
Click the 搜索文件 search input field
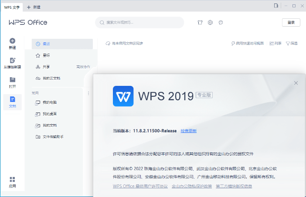pos(139,22)
